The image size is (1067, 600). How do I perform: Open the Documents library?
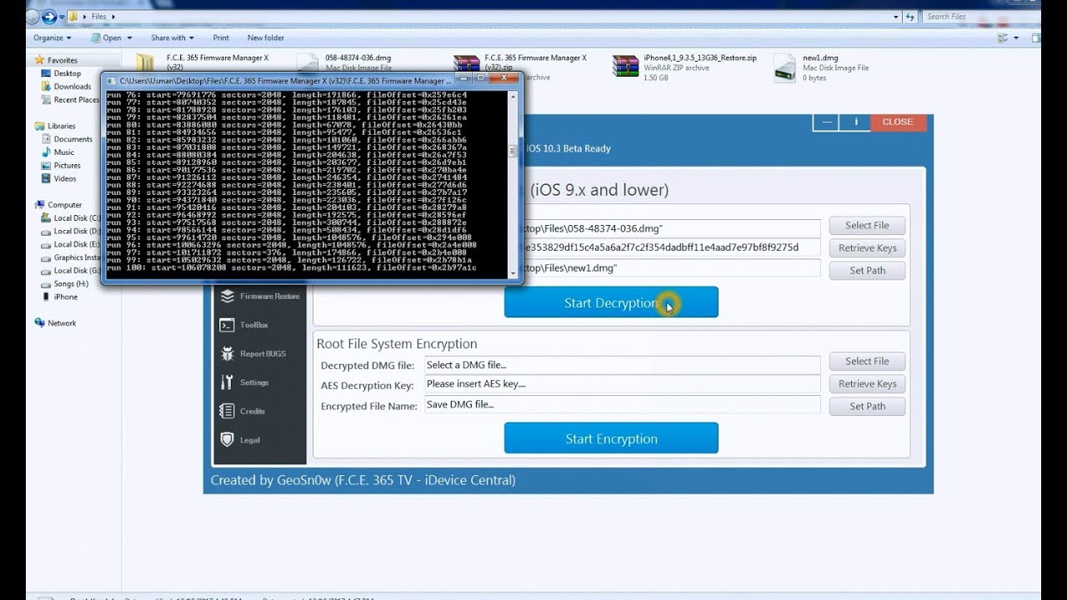point(67,139)
